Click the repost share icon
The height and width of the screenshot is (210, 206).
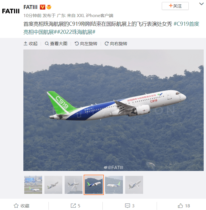73,206
